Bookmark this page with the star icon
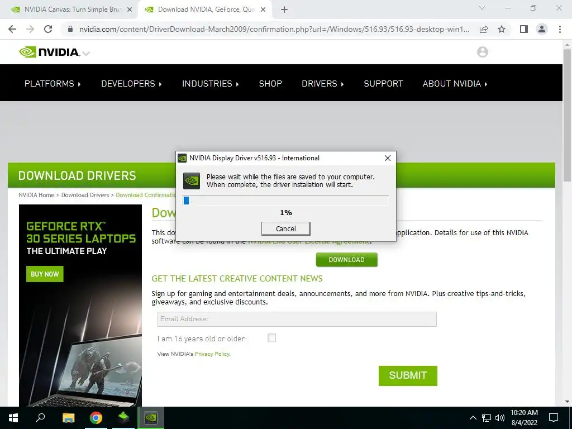 [502, 29]
